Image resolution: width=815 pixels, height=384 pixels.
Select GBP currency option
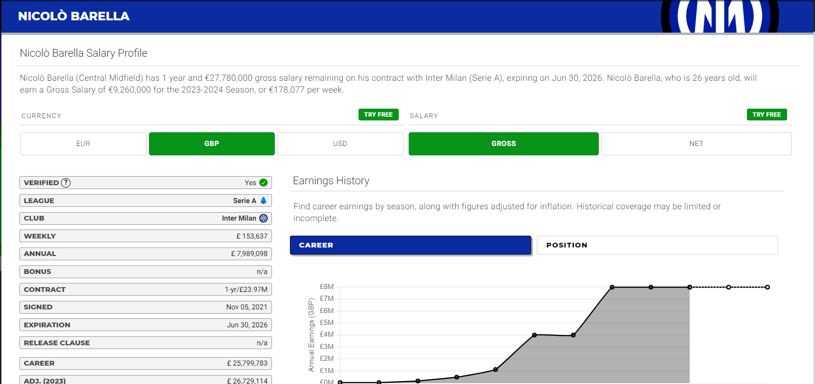tap(212, 144)
